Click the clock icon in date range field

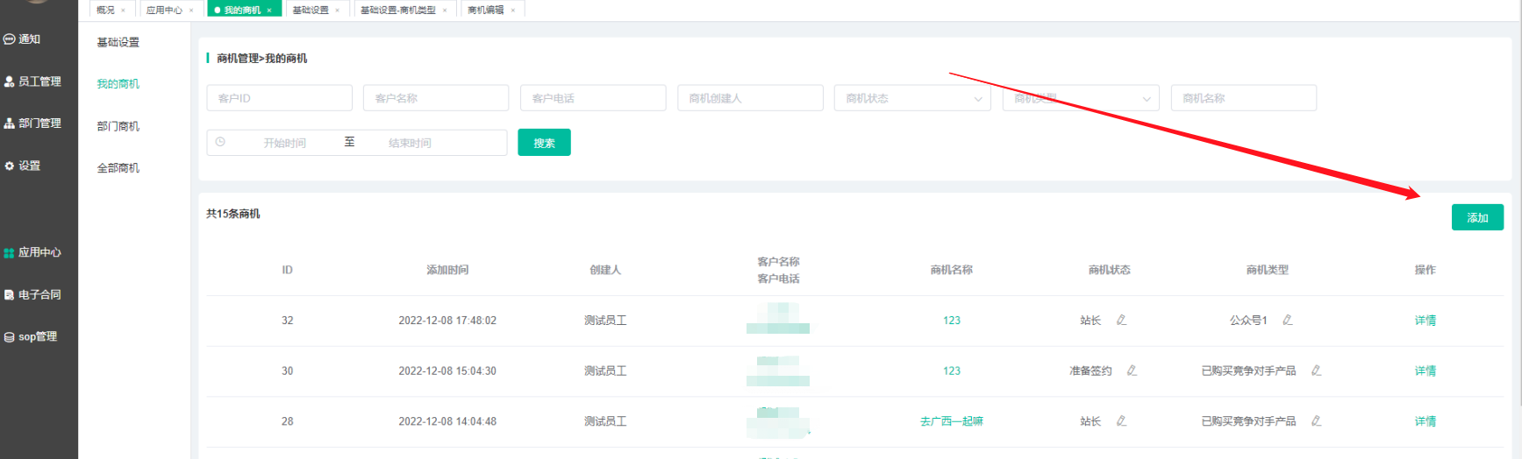click(x=220, y=142)
